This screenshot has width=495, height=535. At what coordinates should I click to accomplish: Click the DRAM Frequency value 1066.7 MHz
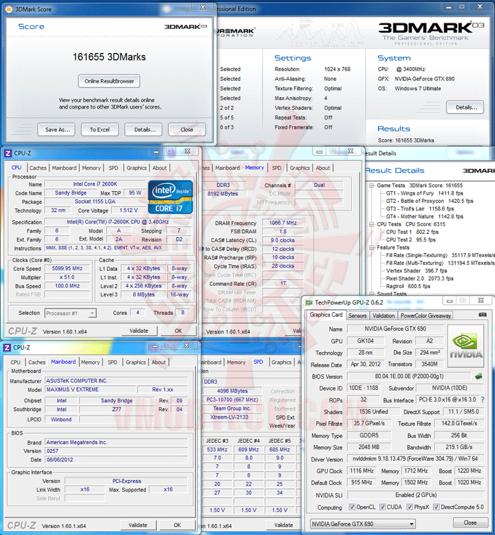click(x=283, y=223)
